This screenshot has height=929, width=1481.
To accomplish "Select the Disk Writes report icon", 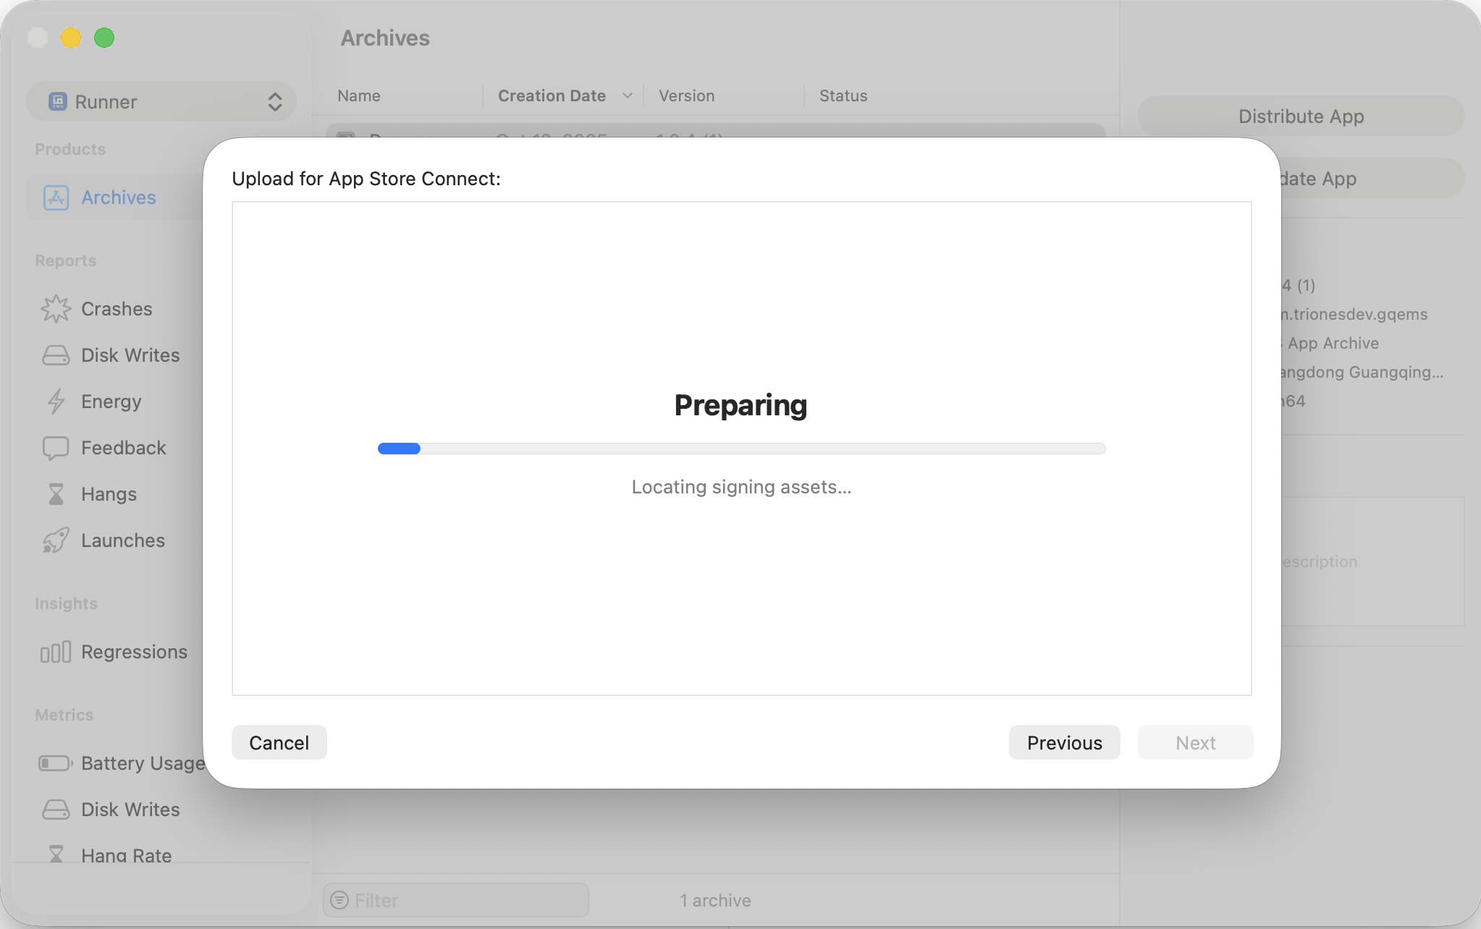I will (56, 355).
